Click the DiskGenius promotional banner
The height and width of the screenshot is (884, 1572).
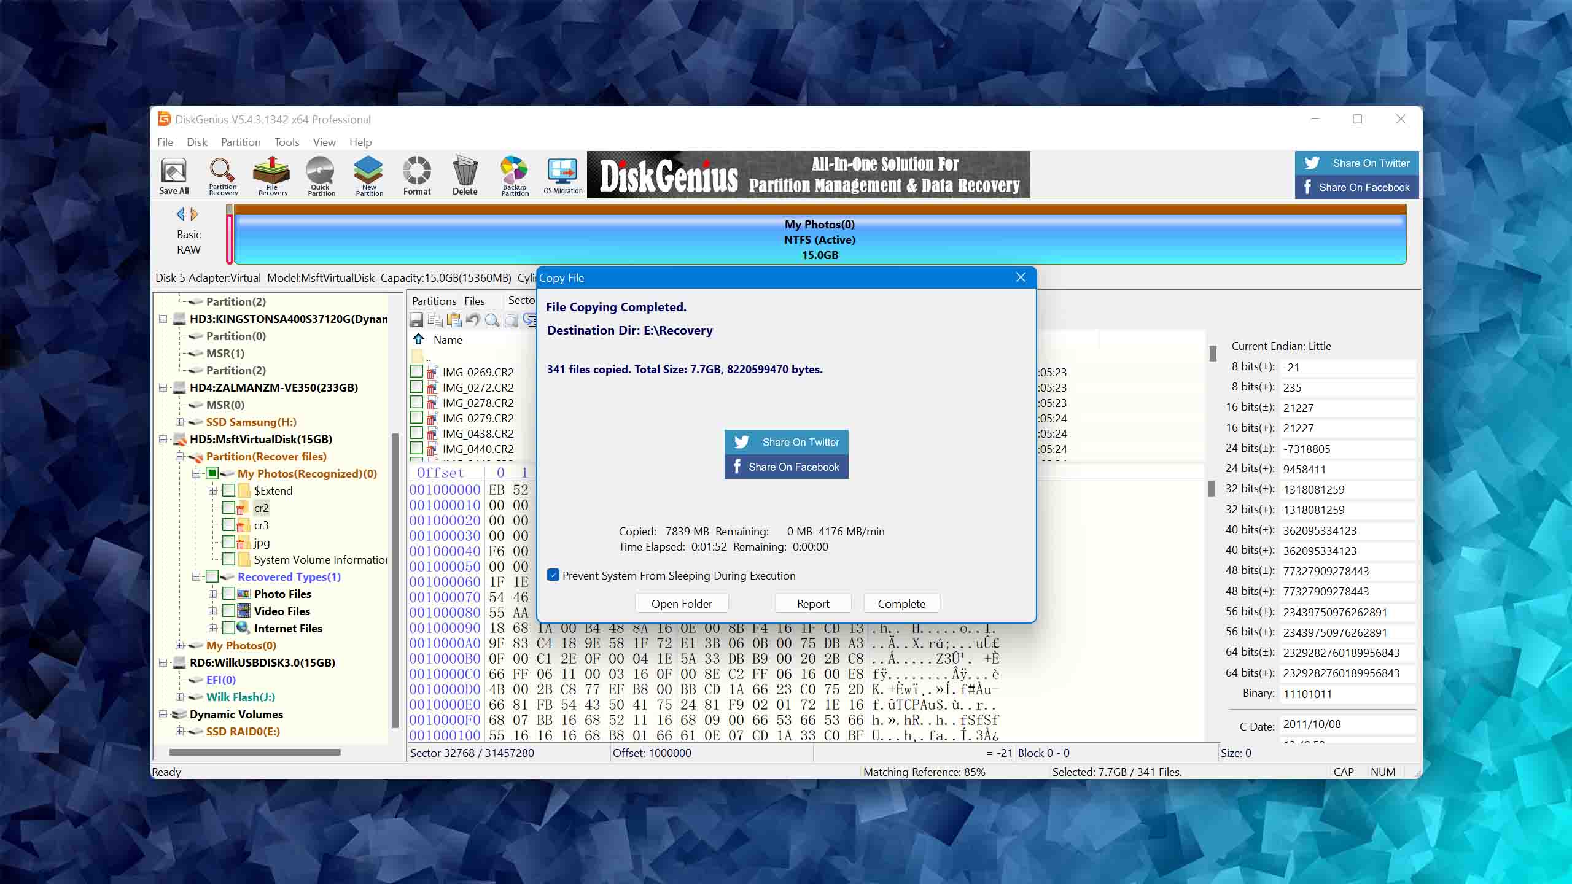[x=809, y=175]
